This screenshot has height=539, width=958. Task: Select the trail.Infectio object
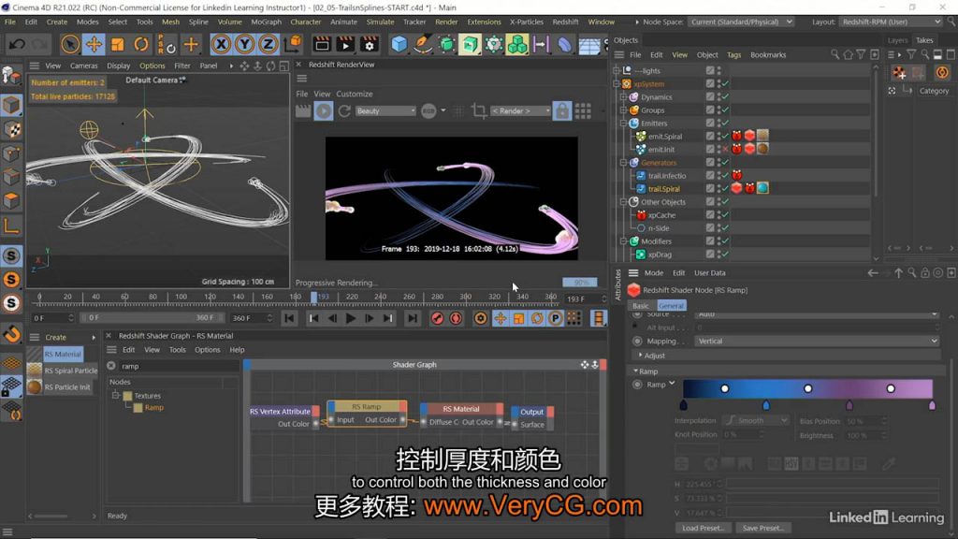coord(667,175)
